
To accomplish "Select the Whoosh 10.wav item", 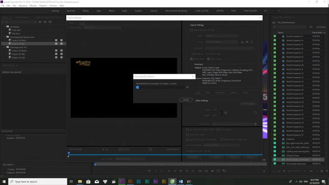I will pyautogui.click(x=293, y=156).
